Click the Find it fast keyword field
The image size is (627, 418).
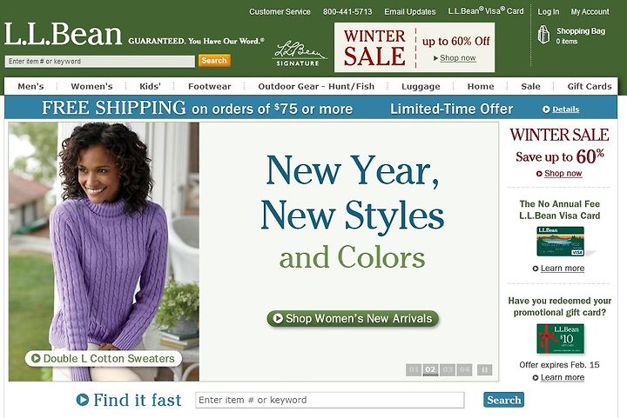pos(330,400)
